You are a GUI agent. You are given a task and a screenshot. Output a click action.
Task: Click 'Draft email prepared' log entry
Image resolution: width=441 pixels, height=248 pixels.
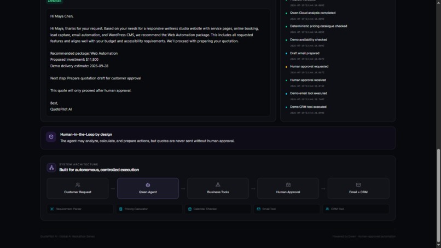coord(305,53)
